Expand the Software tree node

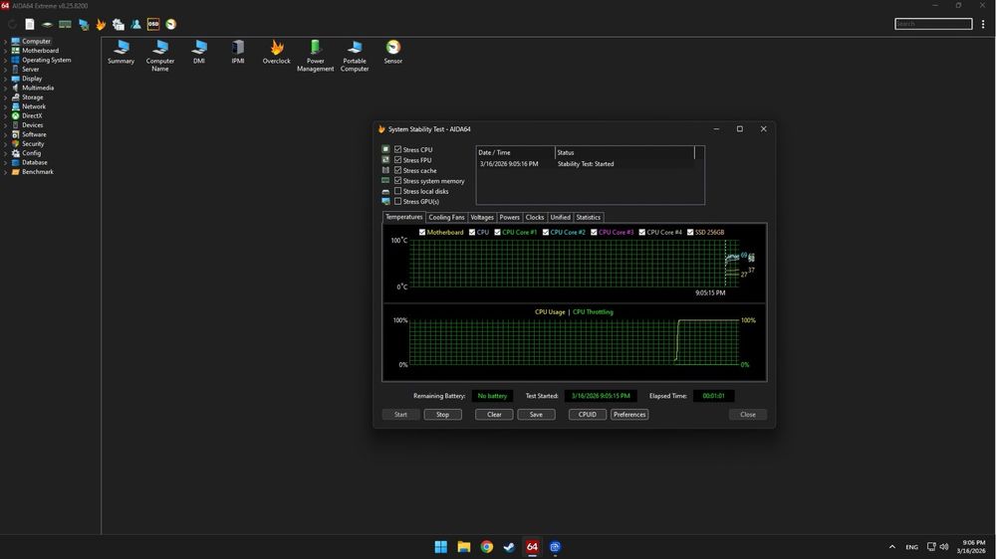tap(6, 134)
